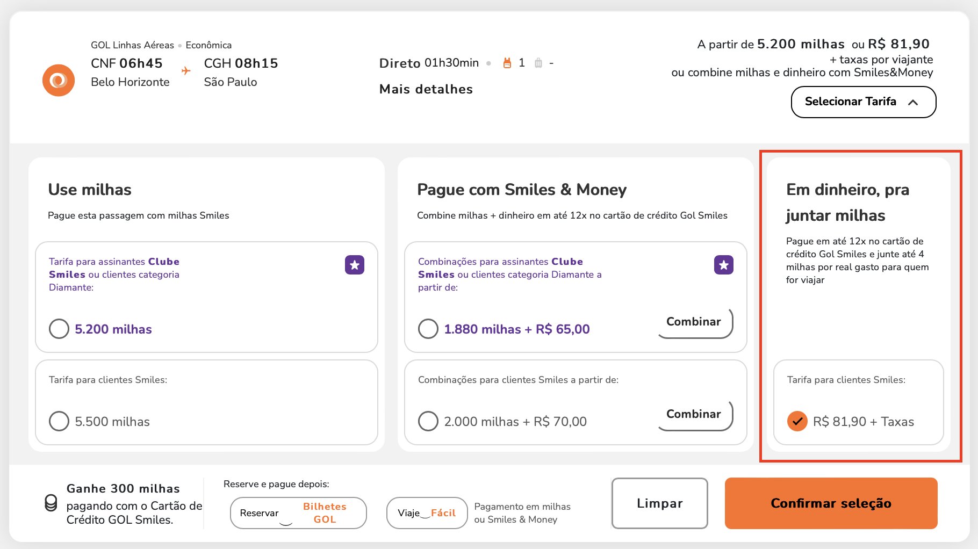Open Mais detalhes for the flight
Screen dimensions: 978x549
(426, 89)
